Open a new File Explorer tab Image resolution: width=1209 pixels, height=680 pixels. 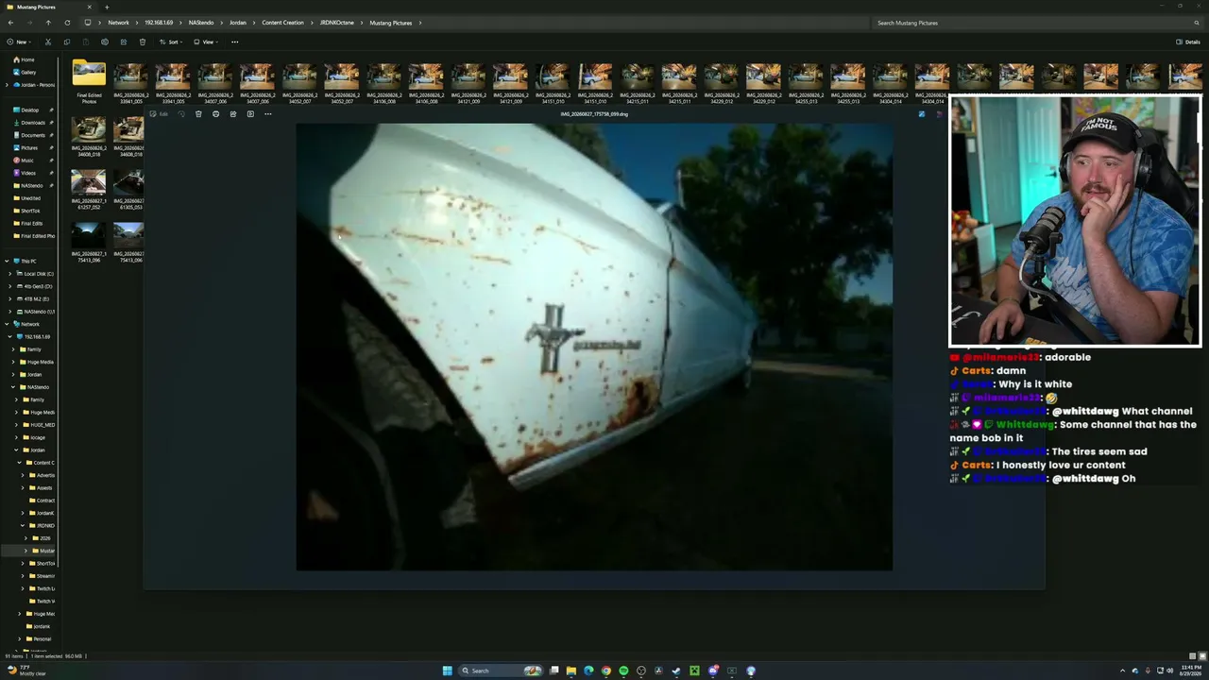[106, 7]
